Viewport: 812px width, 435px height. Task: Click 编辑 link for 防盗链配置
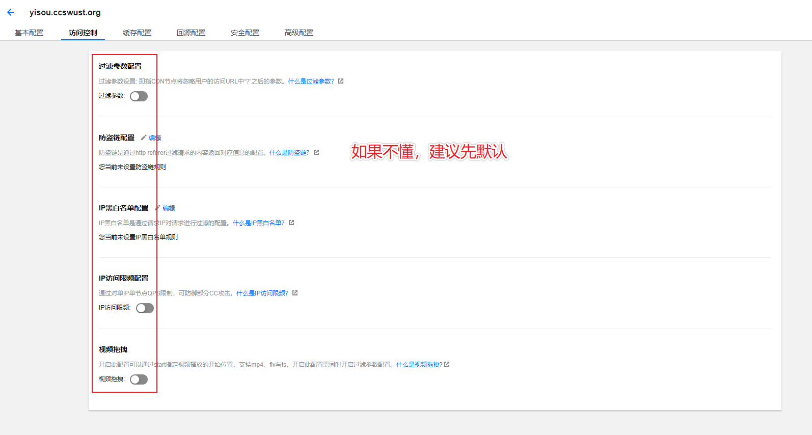(155, 138)
